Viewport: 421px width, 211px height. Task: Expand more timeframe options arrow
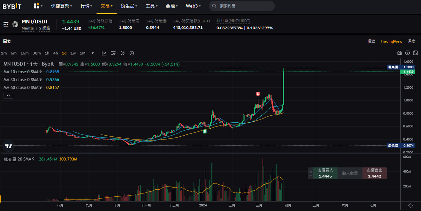pos(93,53)
